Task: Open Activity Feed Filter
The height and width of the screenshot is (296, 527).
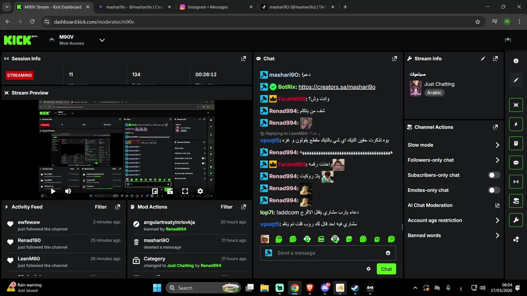Action: 101,207
